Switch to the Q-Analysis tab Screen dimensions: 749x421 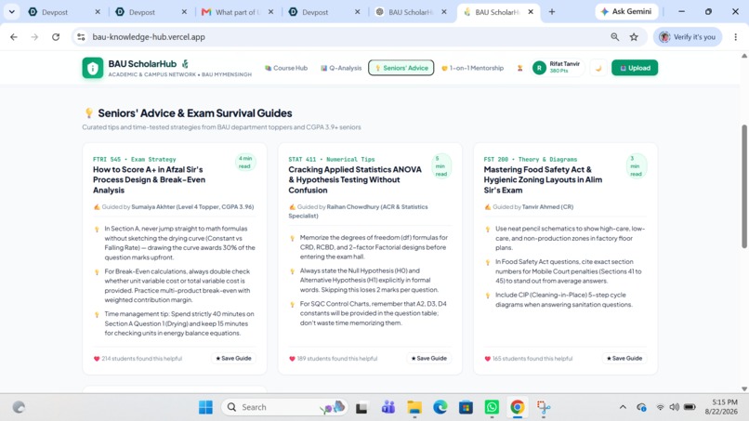pos(341,68)
